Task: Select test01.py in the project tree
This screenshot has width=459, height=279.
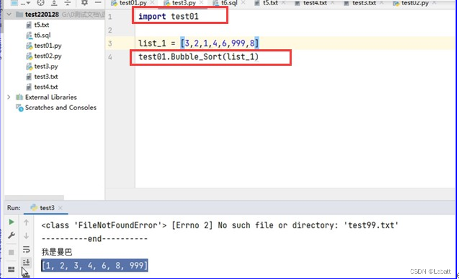Action: coord(48,46)
